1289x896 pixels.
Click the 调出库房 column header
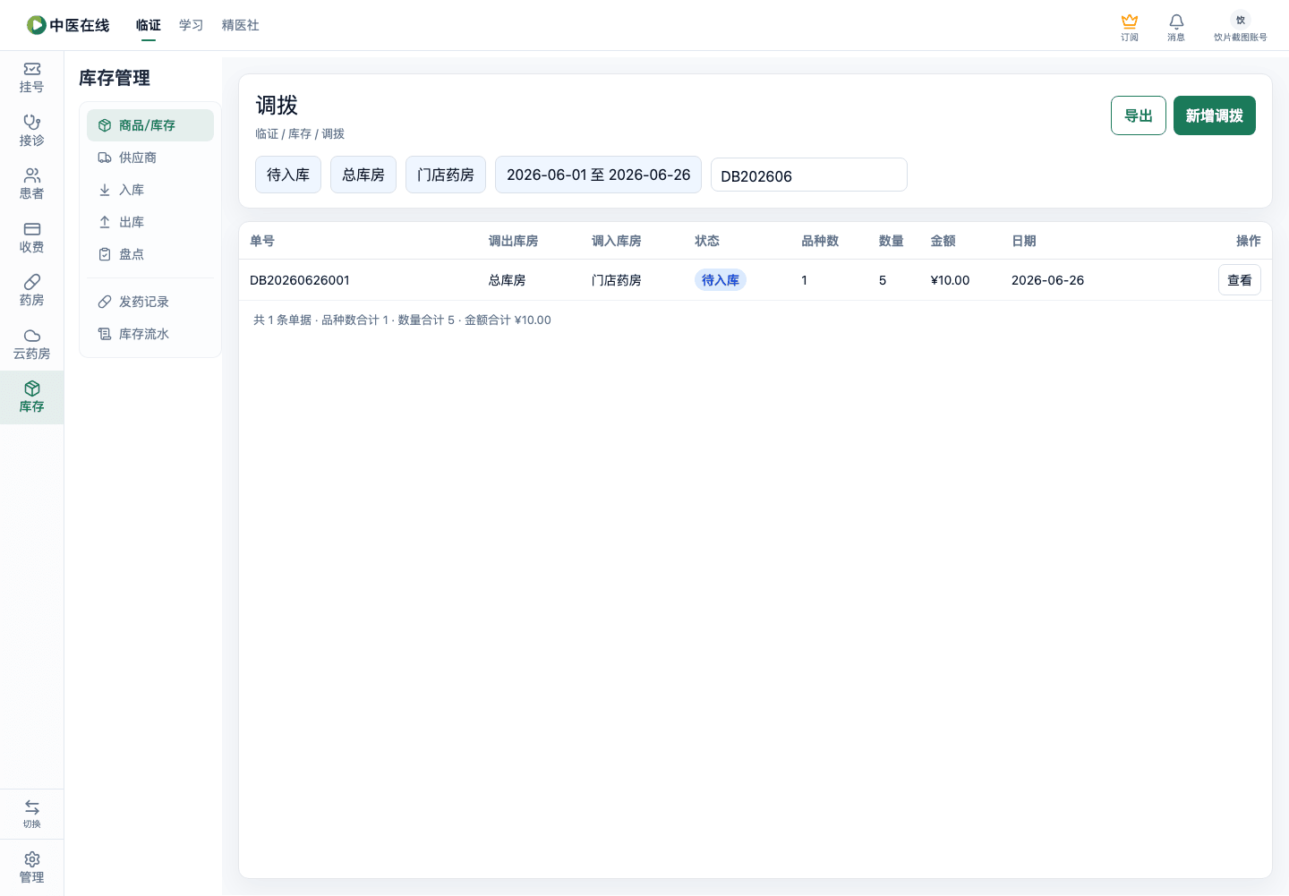click(514, 241)
